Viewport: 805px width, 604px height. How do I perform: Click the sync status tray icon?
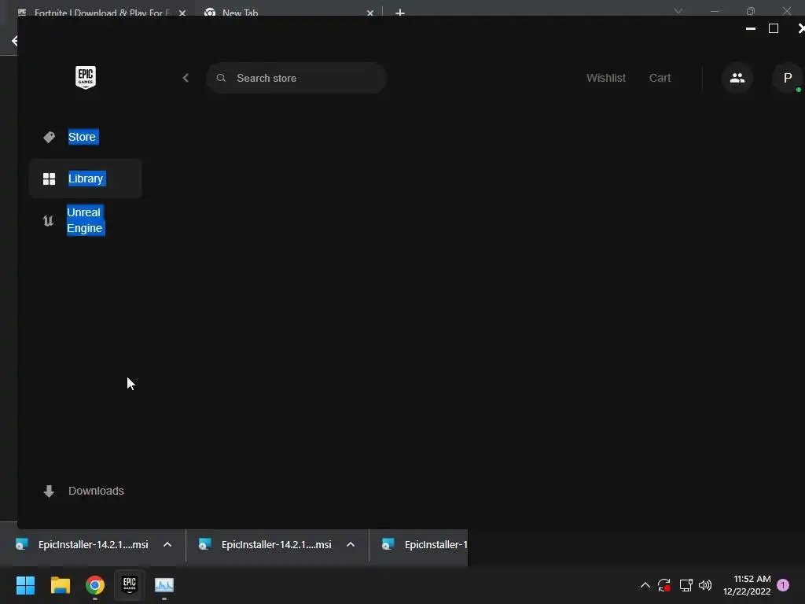click(664, 585)
